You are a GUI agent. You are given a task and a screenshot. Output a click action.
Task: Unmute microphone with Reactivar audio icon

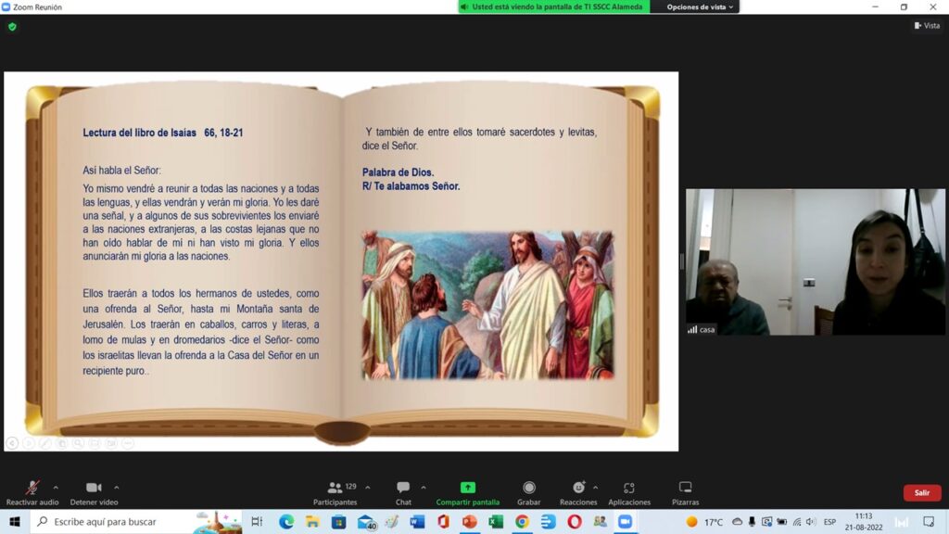click(32, 488)
